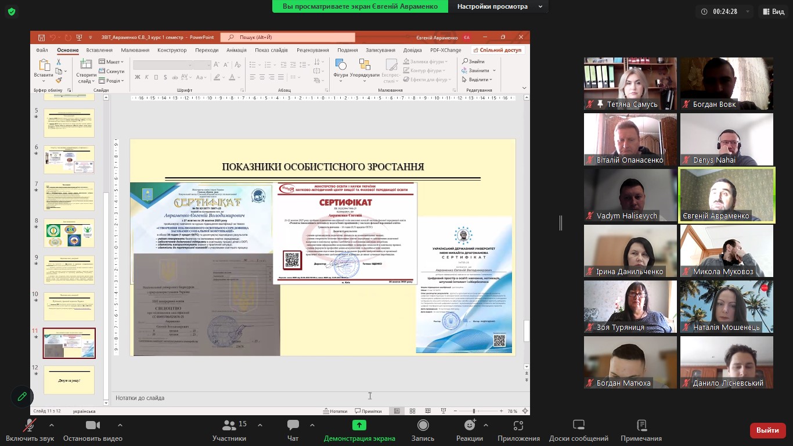Viewport: 793px width, 446px height.
Task: Click the Вид layout button
Action: 773,12
